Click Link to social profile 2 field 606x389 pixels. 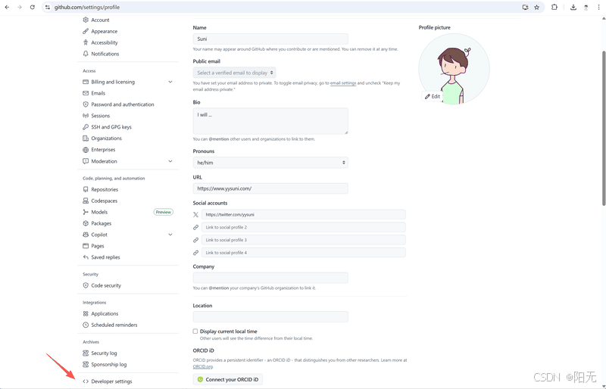click(304, 227)
